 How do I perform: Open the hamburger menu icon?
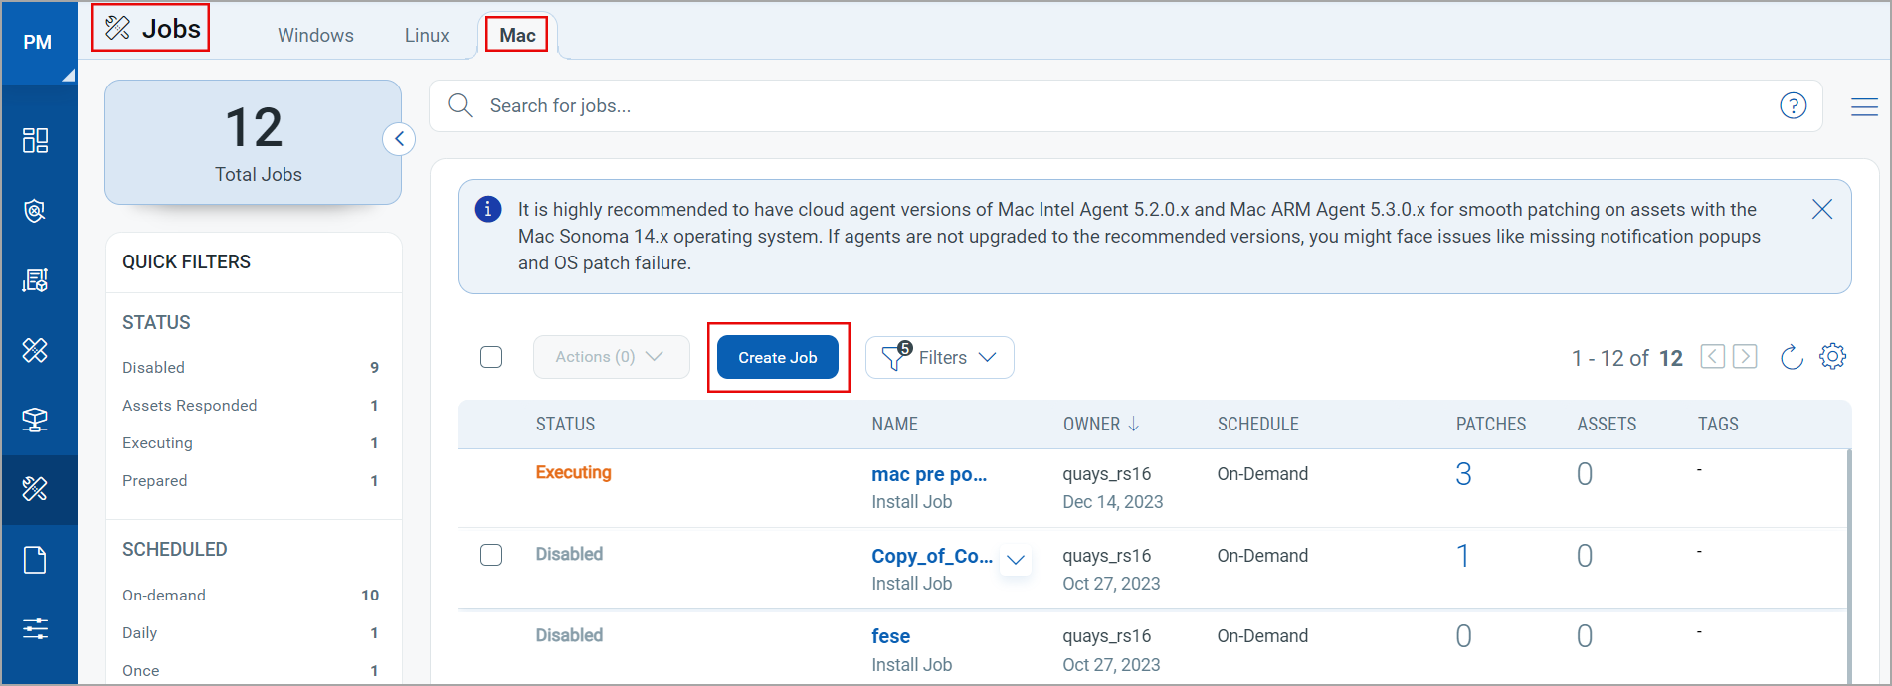[1864, 106]
